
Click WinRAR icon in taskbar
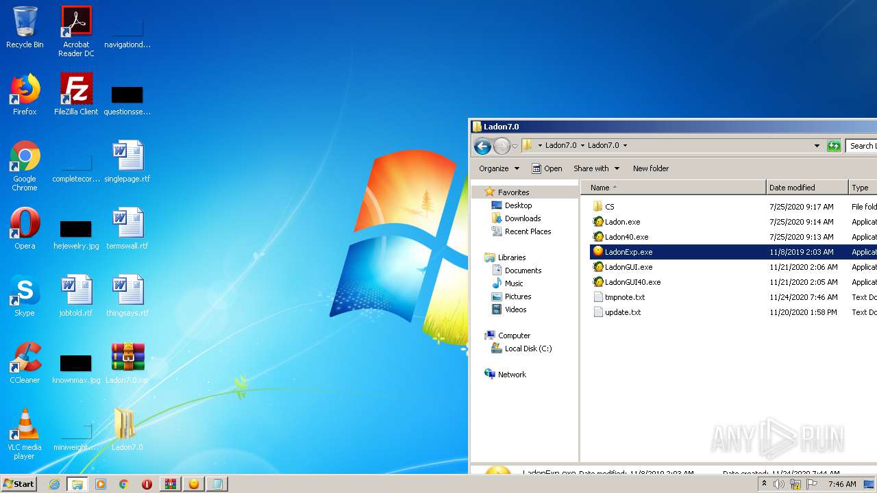coord(171,484)
